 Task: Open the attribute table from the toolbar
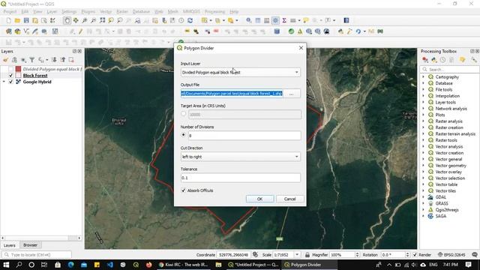coord(258,20)
